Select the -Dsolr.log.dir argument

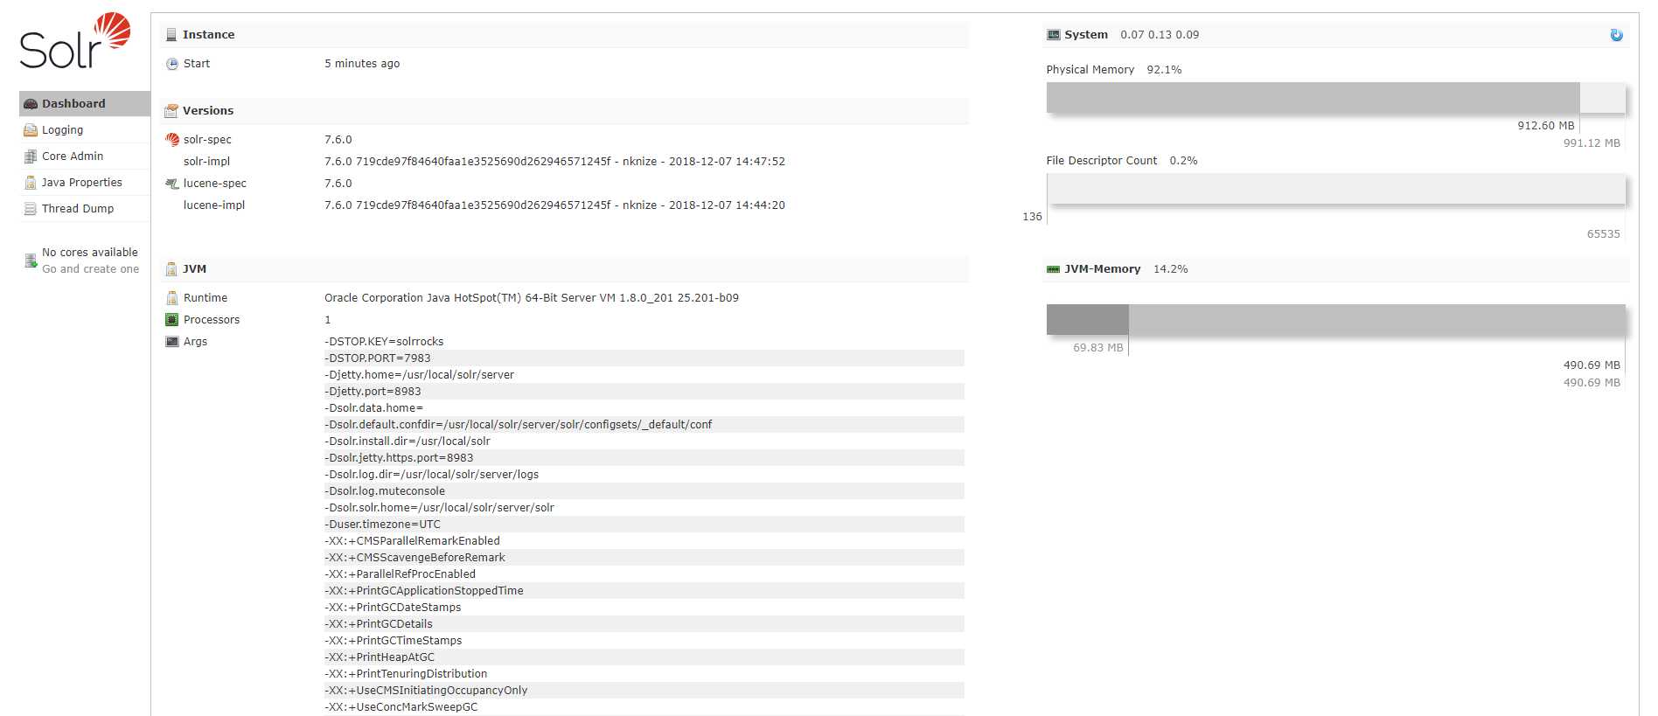[432, 475]
